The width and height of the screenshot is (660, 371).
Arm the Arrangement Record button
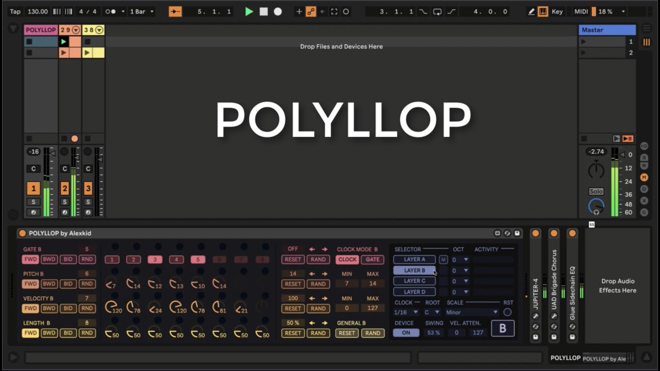click(x=278, y=11)
